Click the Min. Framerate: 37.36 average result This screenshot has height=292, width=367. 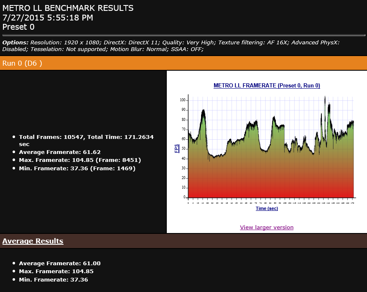[54, 279]
